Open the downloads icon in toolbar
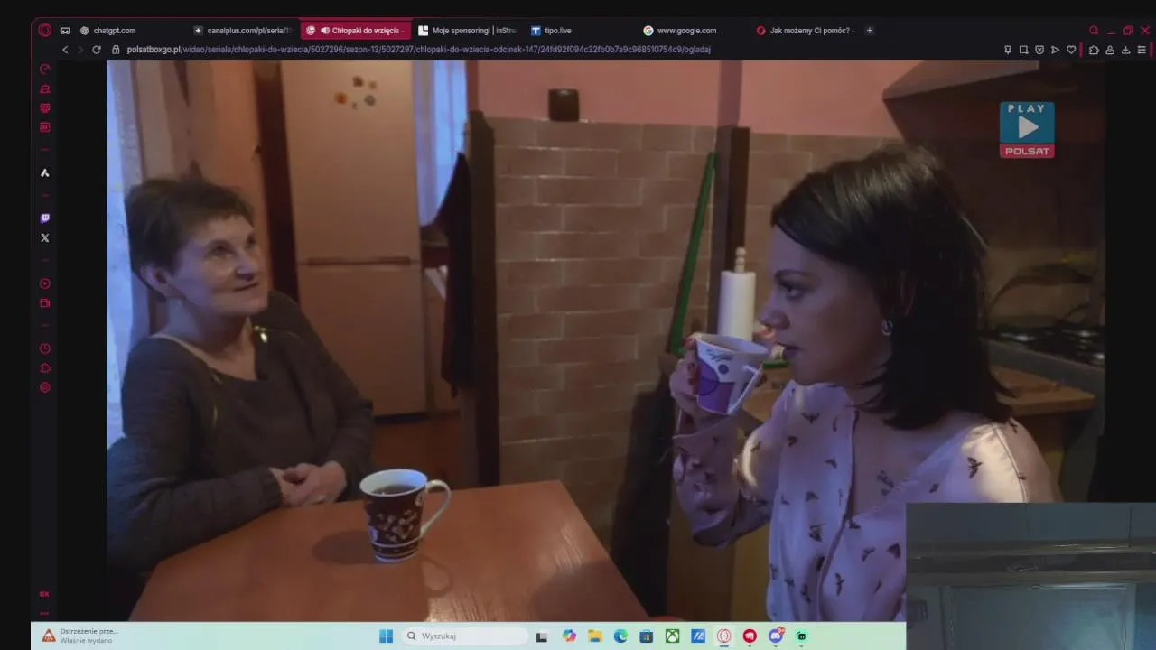The image size is (1156, 650). pos(1125,50)
